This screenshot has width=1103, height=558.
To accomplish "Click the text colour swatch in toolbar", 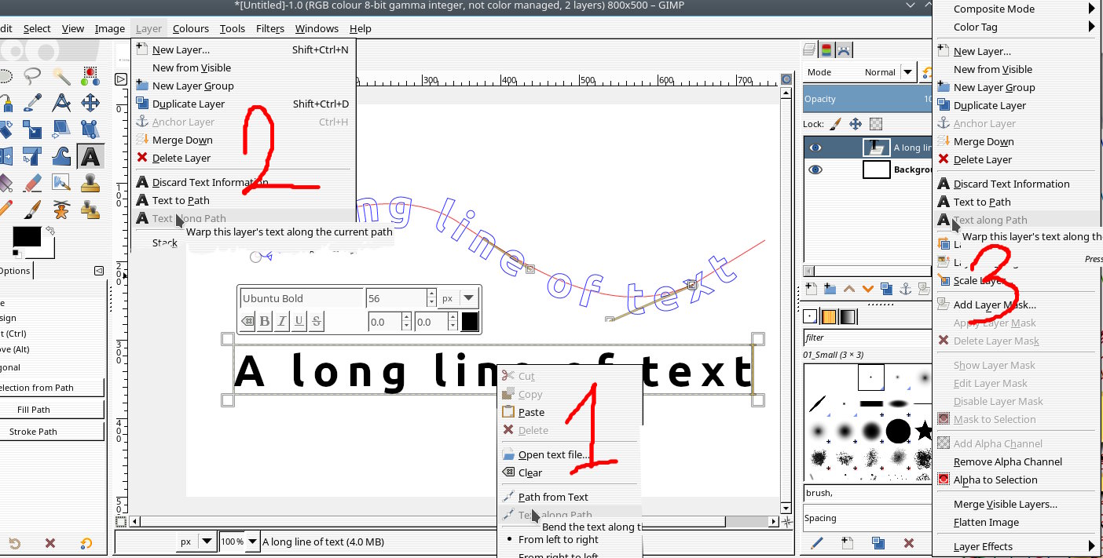I will (x=470, y=321).
